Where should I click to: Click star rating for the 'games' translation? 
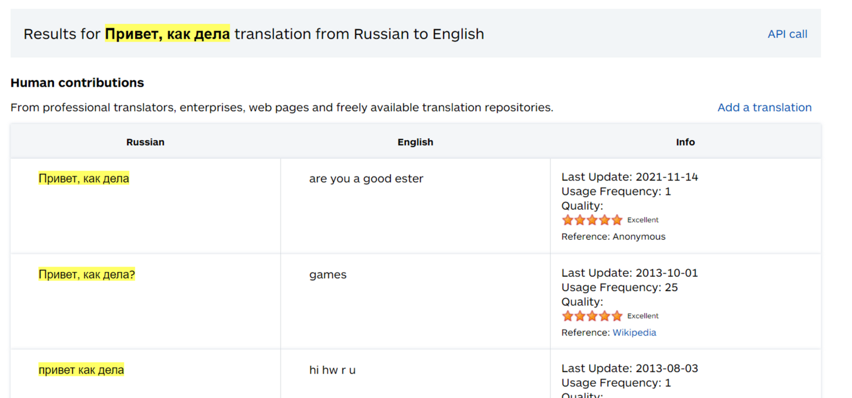(592, 316)
